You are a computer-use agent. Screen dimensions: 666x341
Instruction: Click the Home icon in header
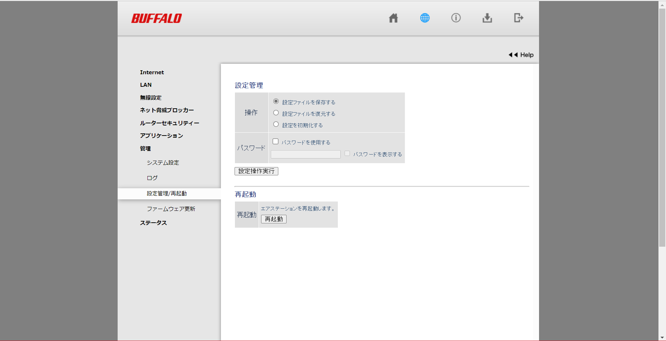(393, 18)
